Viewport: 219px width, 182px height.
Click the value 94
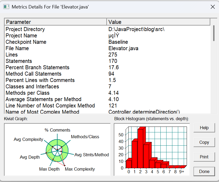111,74
